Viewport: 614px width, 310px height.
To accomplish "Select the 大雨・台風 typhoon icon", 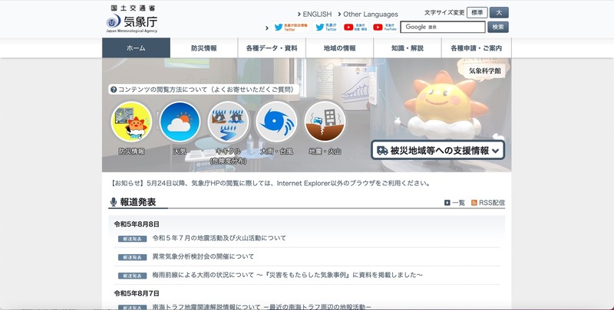I will click(x=276, y=122).
